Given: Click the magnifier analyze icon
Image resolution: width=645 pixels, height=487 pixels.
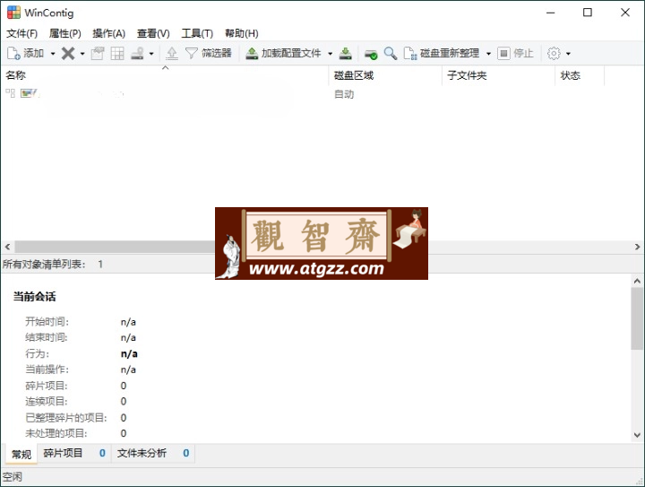Looking at the screenshot, I should [391, 54].
